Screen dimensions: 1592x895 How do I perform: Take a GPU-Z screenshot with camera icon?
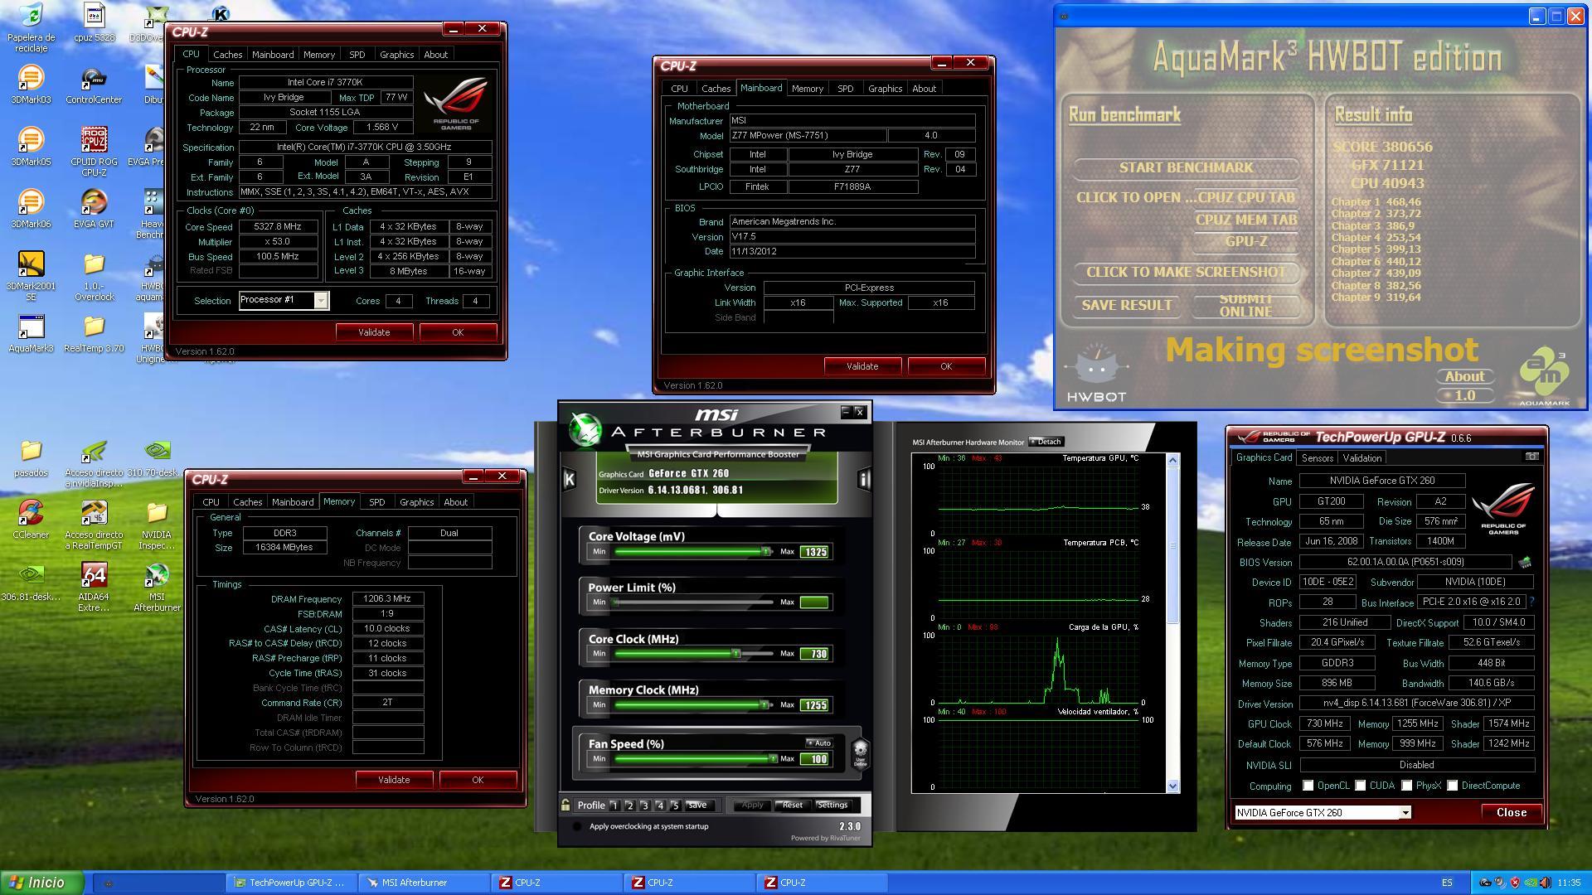[x=1531, y=457]
